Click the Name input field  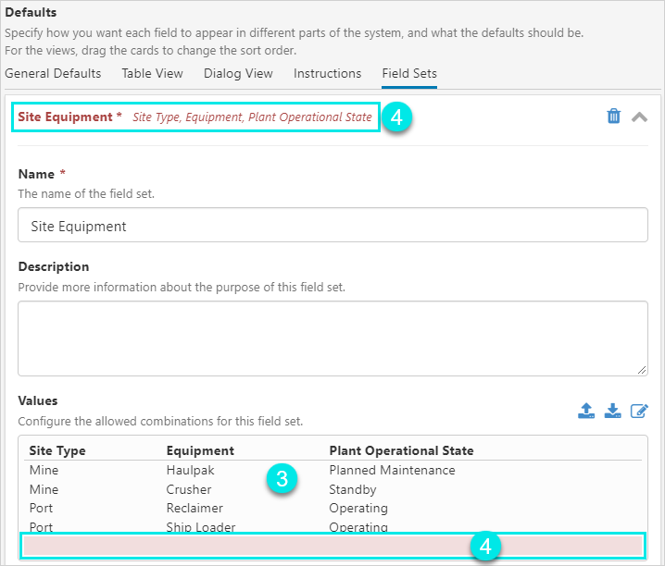point(332,225)
